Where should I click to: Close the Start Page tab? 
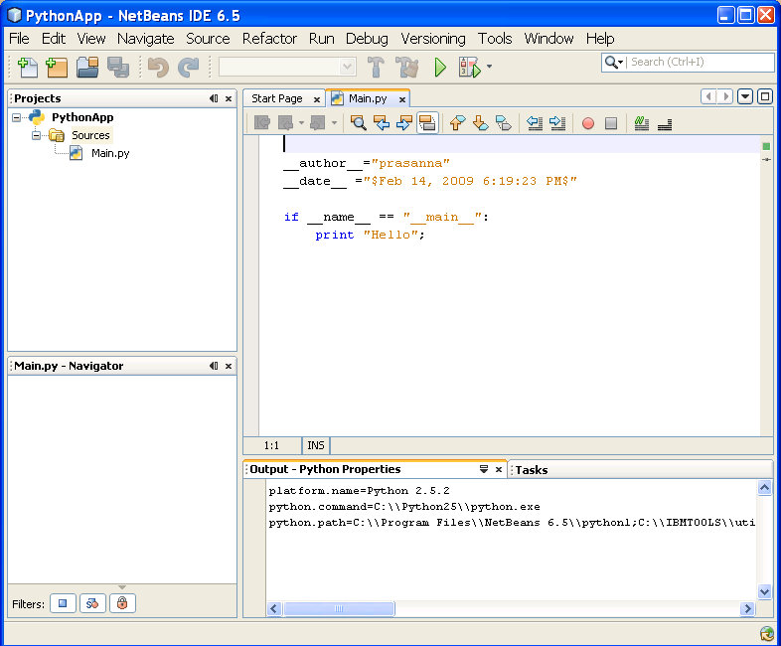(x=316, y=99)
